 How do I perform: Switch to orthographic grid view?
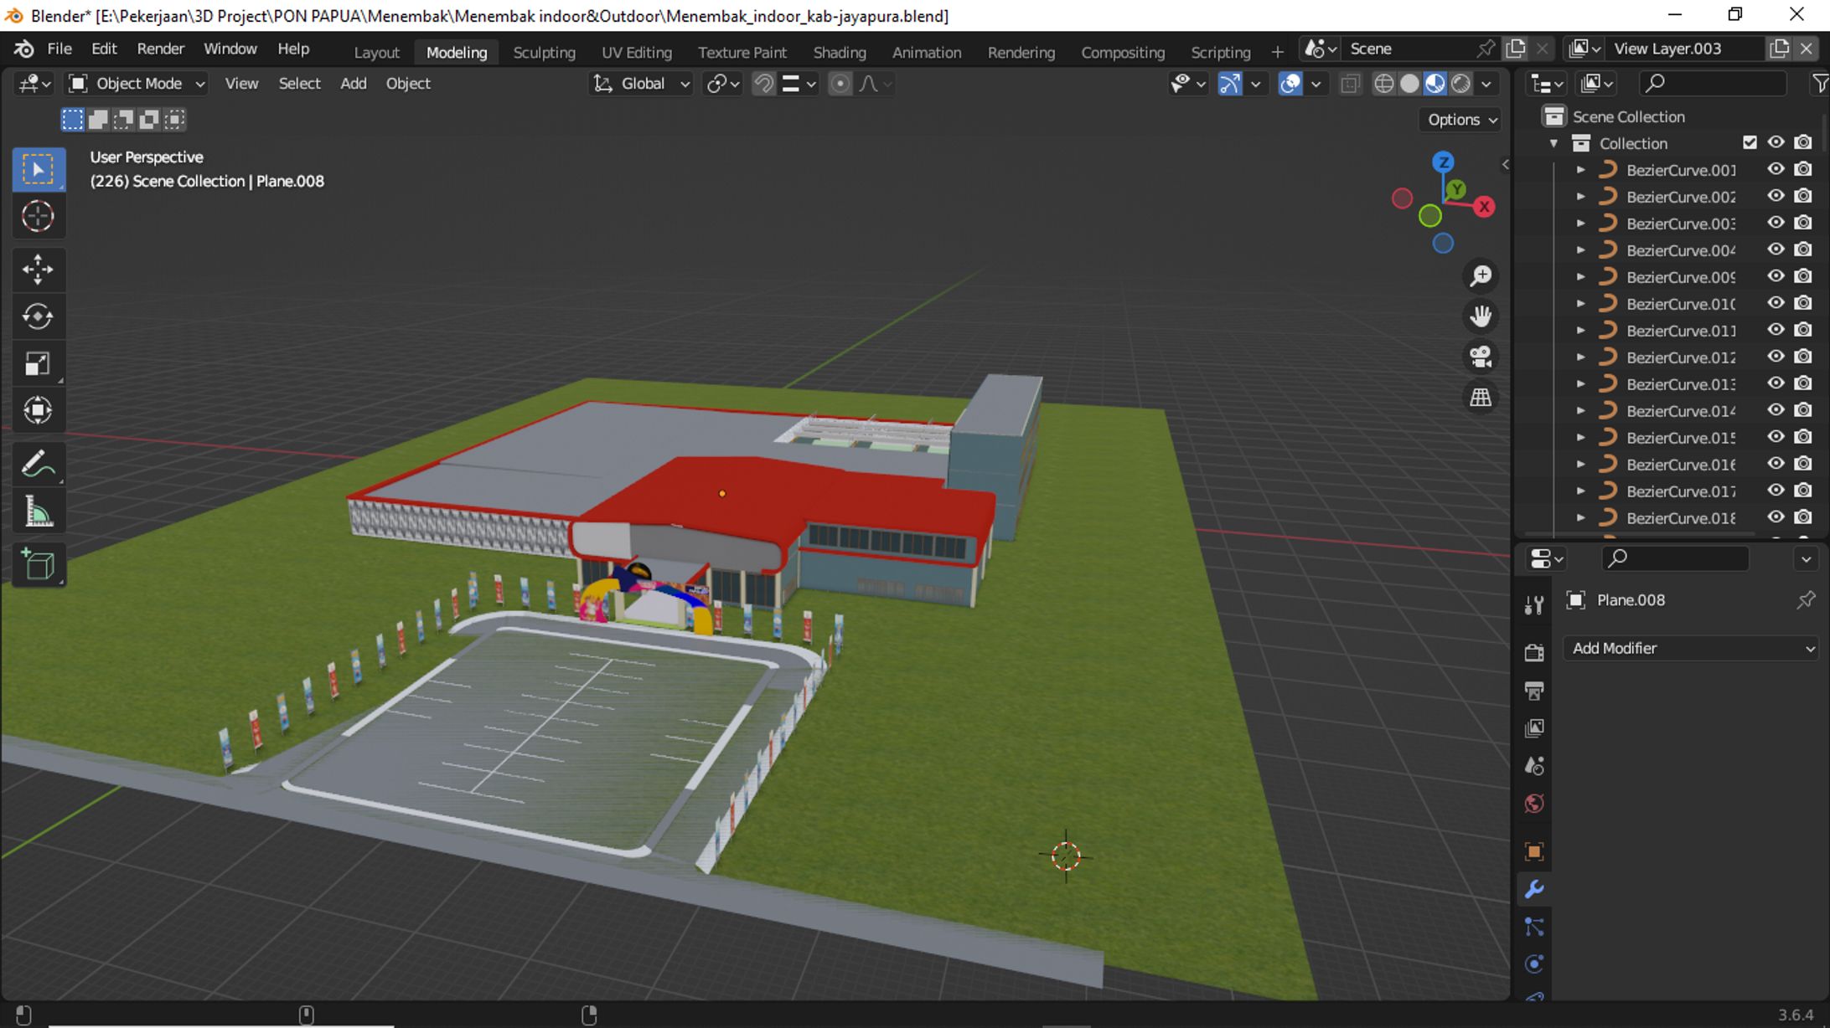pos(1481,398)
